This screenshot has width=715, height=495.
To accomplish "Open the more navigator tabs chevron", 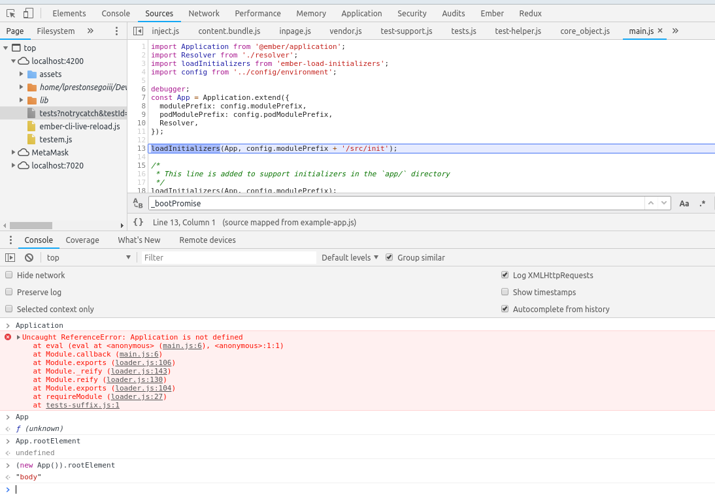I will (90, 31).
